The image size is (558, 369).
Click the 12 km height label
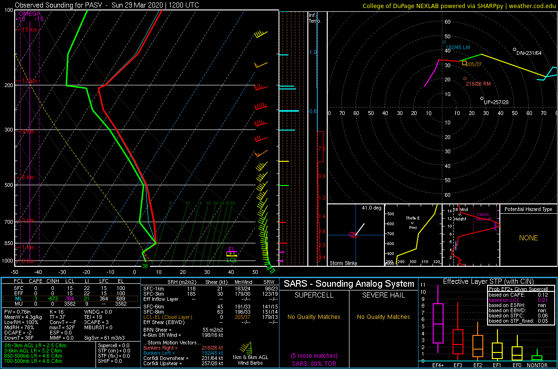[x=29, y=81]
